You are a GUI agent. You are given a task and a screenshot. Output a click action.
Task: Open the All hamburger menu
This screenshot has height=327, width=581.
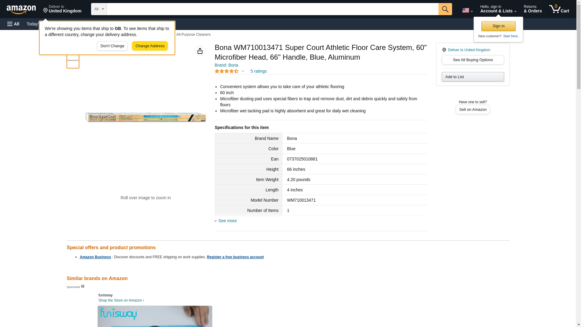(13, 24)
